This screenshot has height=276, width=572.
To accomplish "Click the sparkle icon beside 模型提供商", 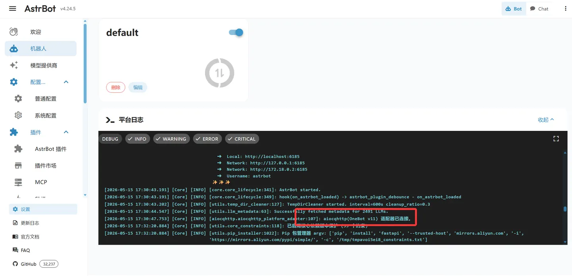I will point(14,65).
